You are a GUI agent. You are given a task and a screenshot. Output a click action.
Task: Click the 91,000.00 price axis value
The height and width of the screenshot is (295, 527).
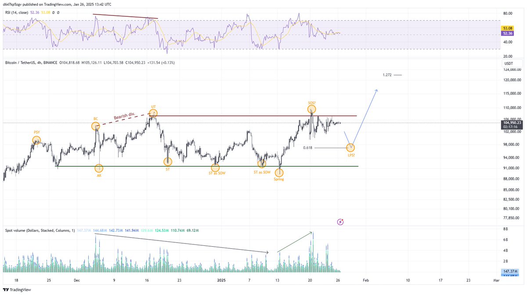point(512,168)
